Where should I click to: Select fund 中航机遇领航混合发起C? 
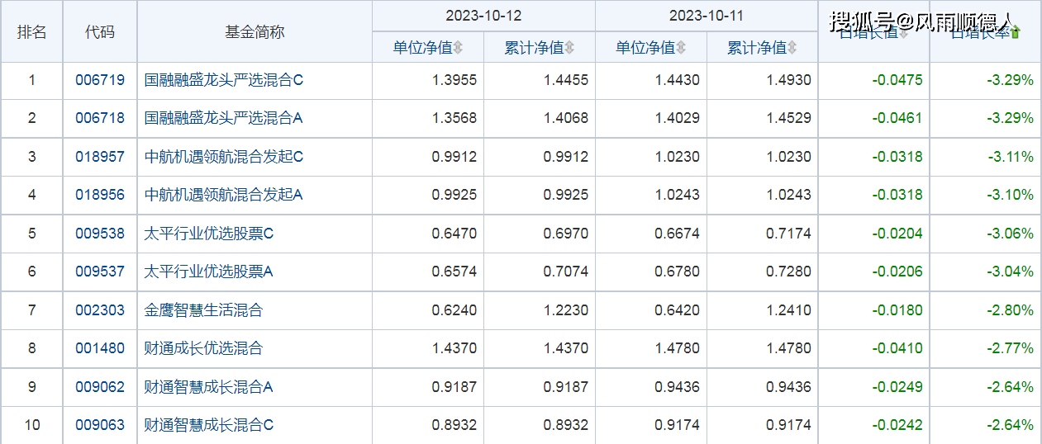click(x=224, y=157)
